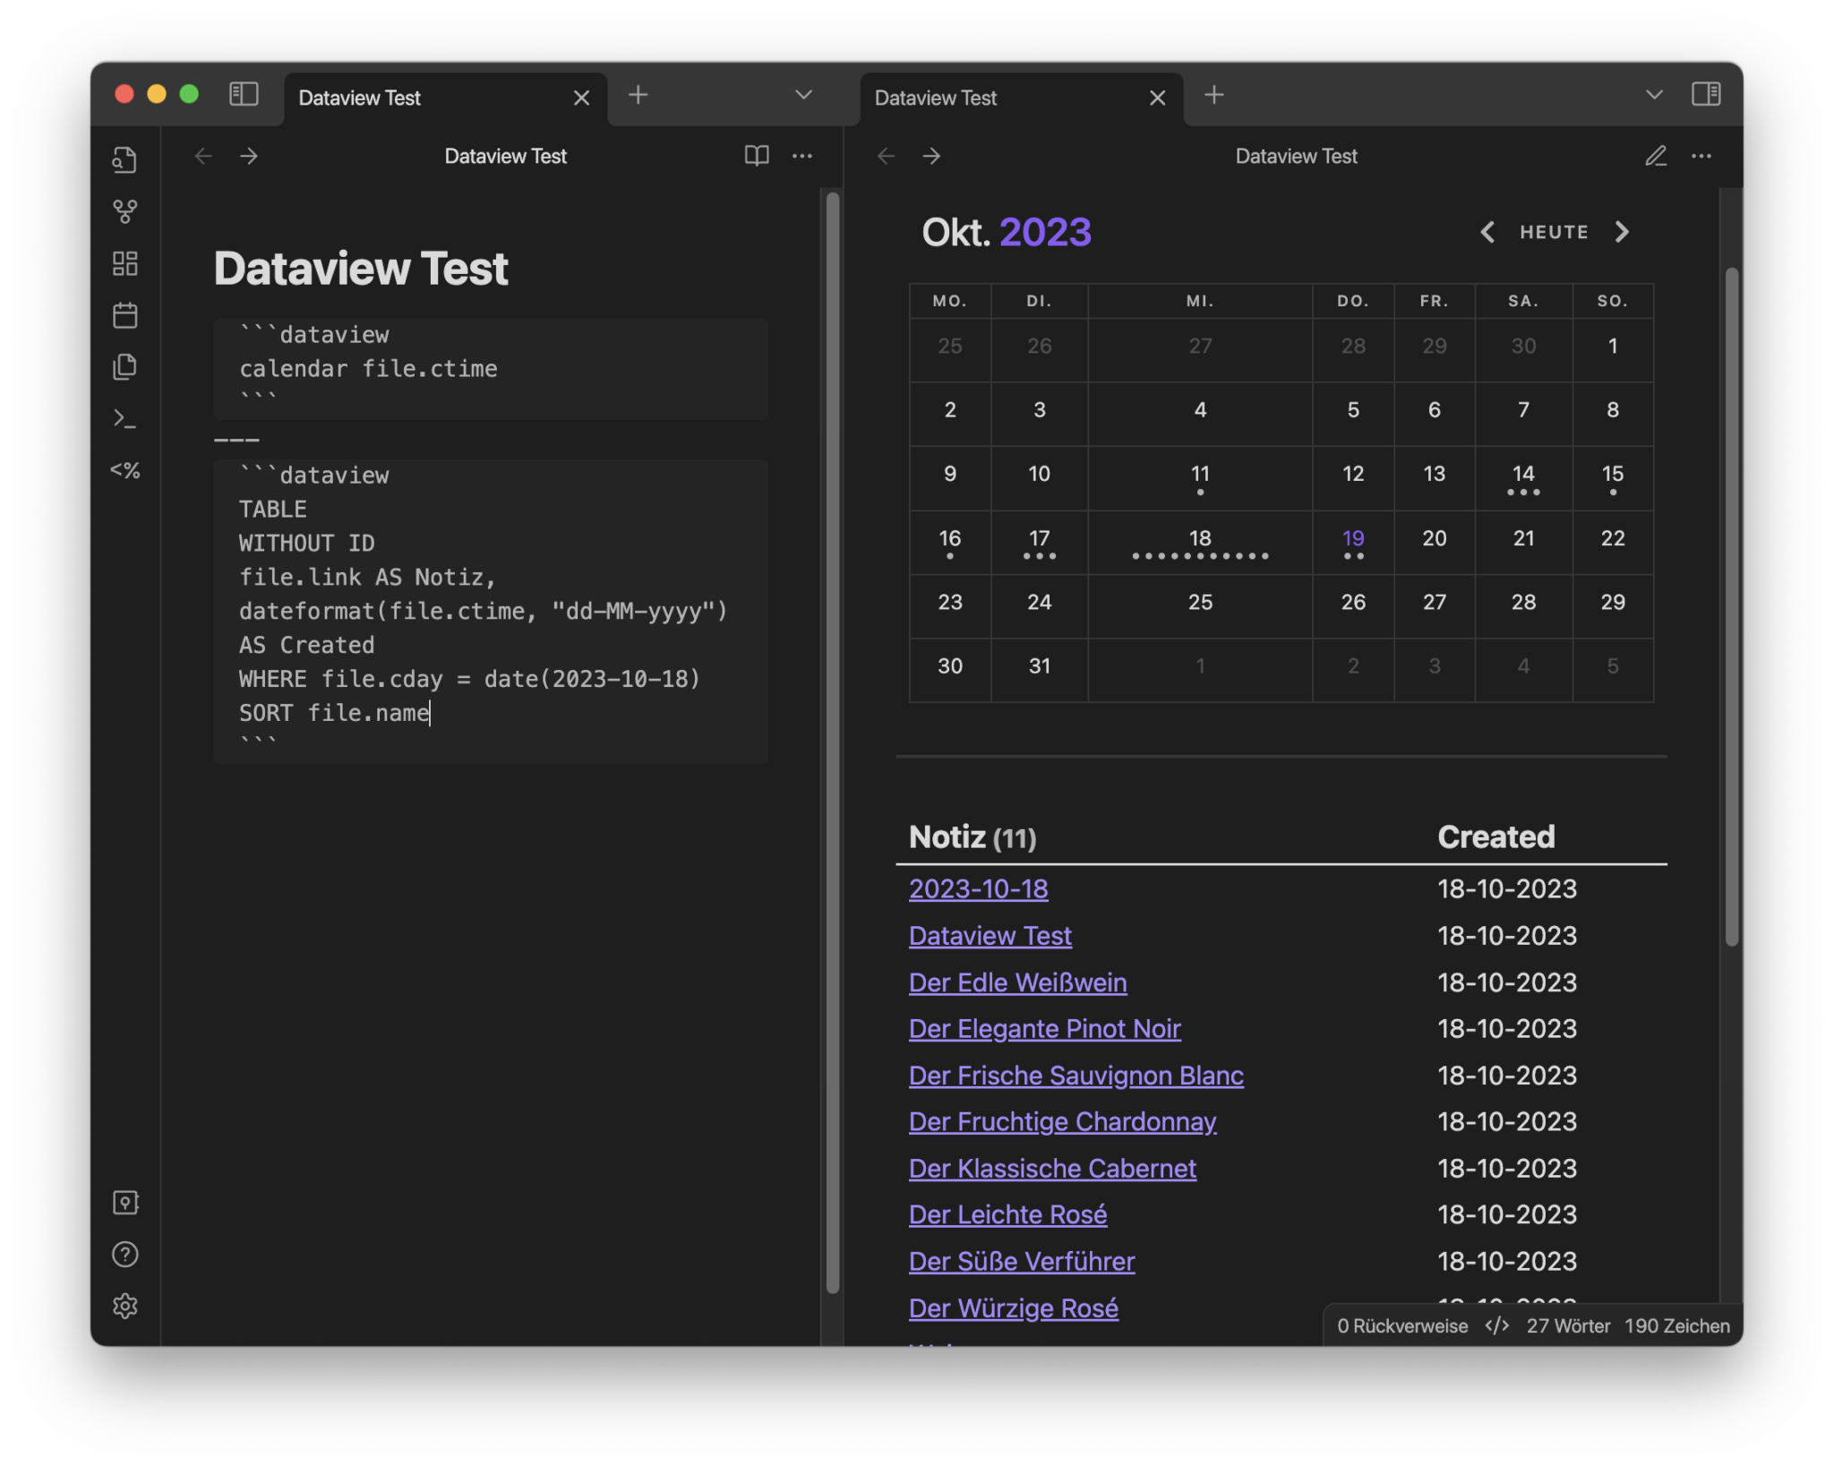Select October 19 in the calendar
Viewport: 1834px width, 1466px height.
1352,538
